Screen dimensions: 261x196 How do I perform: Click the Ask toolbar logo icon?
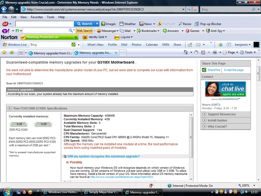tap(5, 24)
